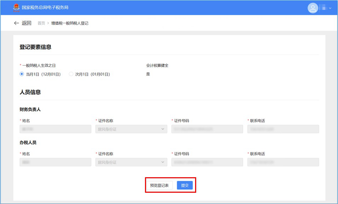Select 当月1日 (12月01日) radio option

[x=22, y=74]
